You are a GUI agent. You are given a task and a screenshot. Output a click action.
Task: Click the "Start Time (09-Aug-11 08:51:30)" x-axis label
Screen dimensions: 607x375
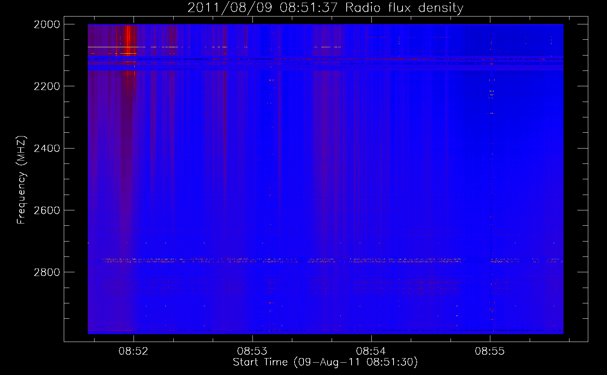coord(325,362)
